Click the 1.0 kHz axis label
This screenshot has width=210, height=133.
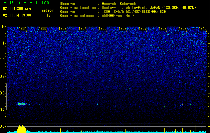pos(3,60)
